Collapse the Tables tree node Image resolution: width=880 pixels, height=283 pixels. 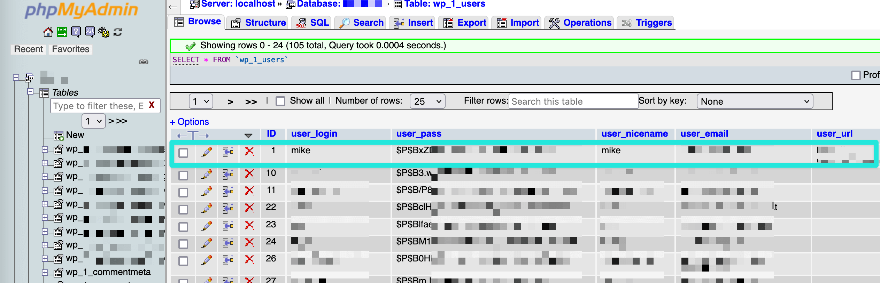(30, 92)
